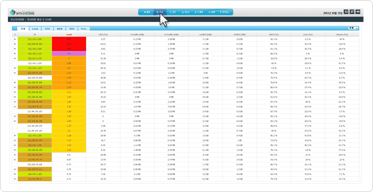
Task: Click the /home (%) column header
Action: 342,35
